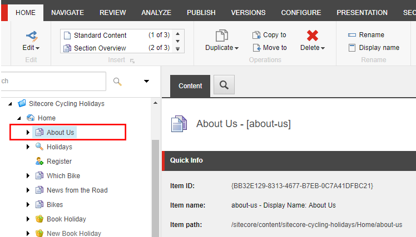Image resolution: width=416 pixels, height=237 pixels.
Task: Move down in the Insert options list
Action: tap(178, 41)
